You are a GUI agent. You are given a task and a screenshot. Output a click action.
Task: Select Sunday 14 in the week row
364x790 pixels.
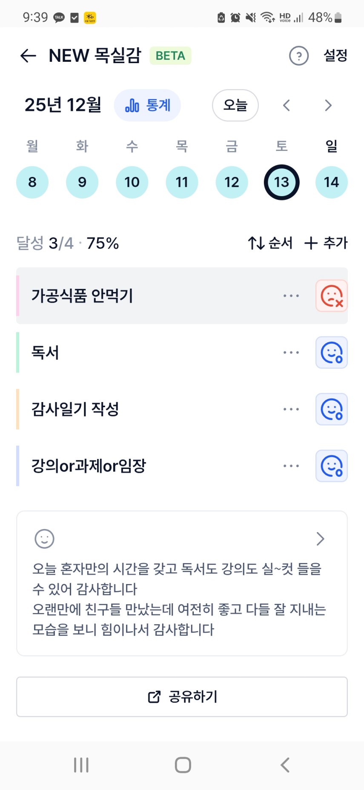(x=331, y=182)
